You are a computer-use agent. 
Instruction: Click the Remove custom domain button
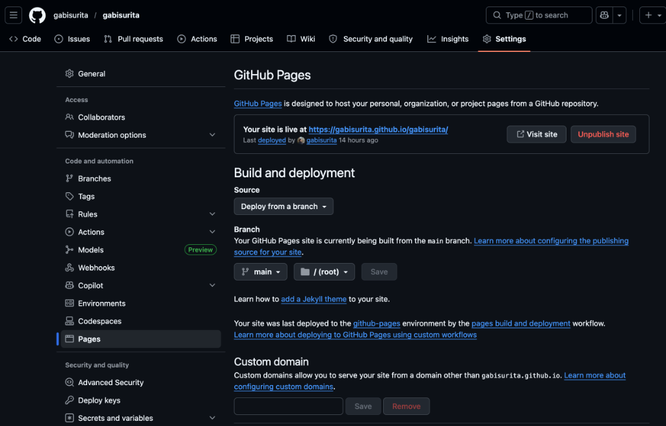point(406,407)
